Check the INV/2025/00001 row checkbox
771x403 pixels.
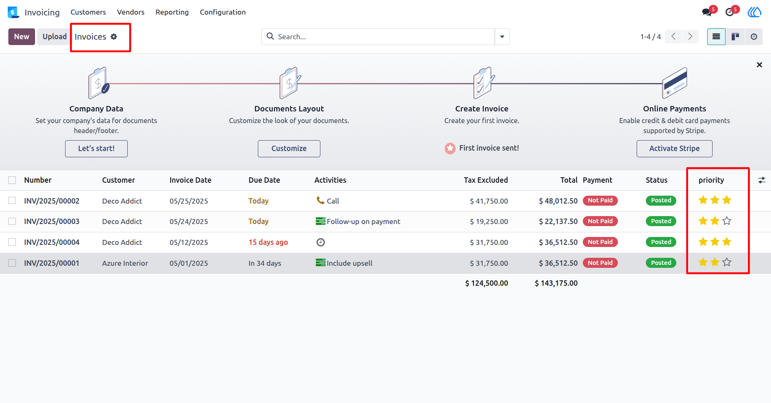pyautogui.click(x=12, y=263)
